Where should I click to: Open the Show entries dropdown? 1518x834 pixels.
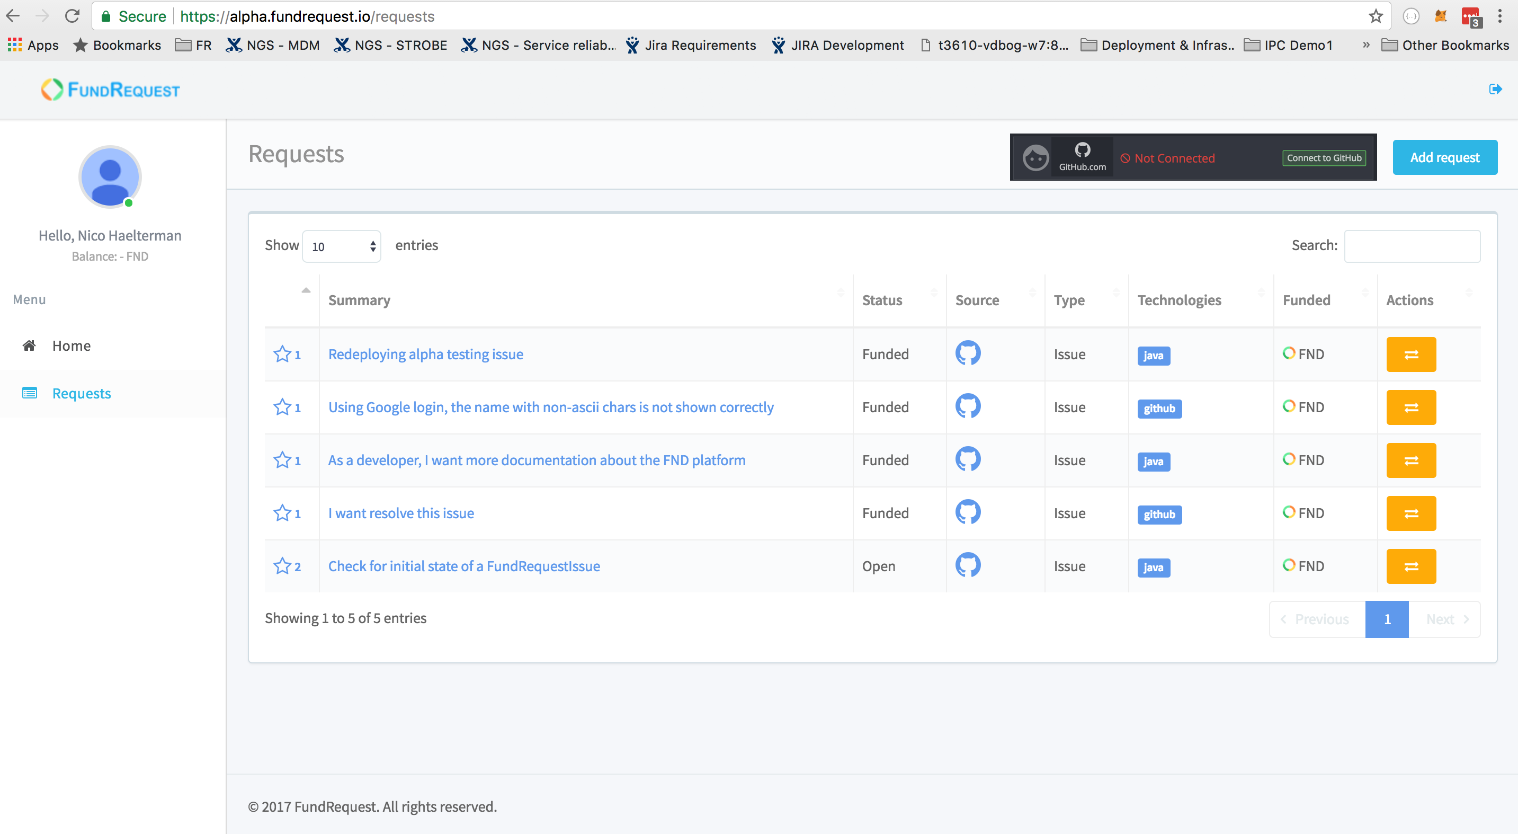(341, 246)
